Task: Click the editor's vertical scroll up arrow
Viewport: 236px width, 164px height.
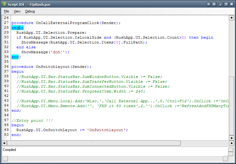Action: [x=231, y=18]
